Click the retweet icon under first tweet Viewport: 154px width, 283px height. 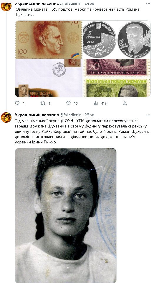pos(43,103)
